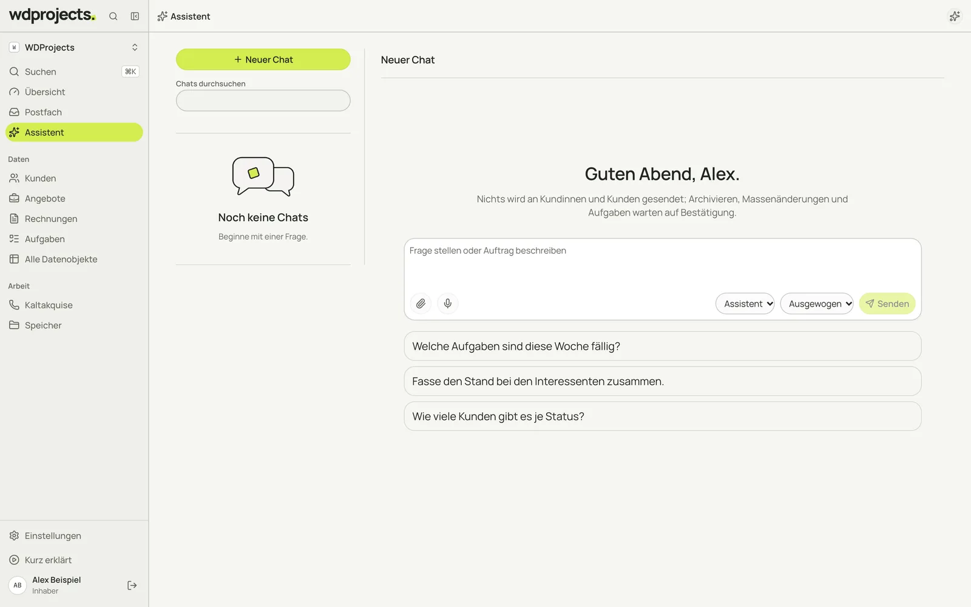The width and height of the screenshot is (971, 607).
Task: Choose suggestion 'Welche Aufgaben sind diese Woche fällig?'
Action: 662,346
